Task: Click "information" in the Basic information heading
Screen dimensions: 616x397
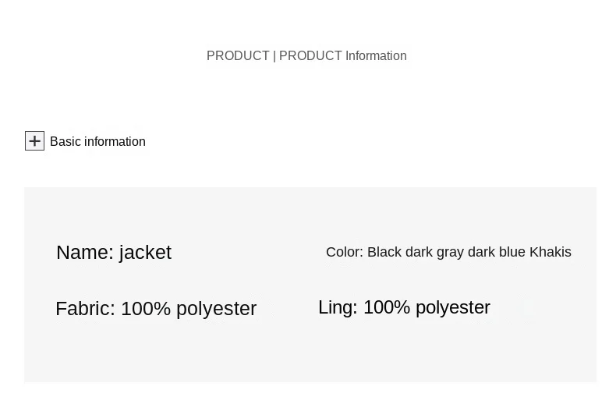Action: tap(115, 142)
